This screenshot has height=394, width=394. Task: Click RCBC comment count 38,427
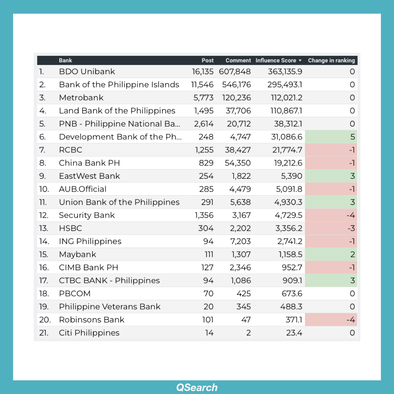pos(238,150)
